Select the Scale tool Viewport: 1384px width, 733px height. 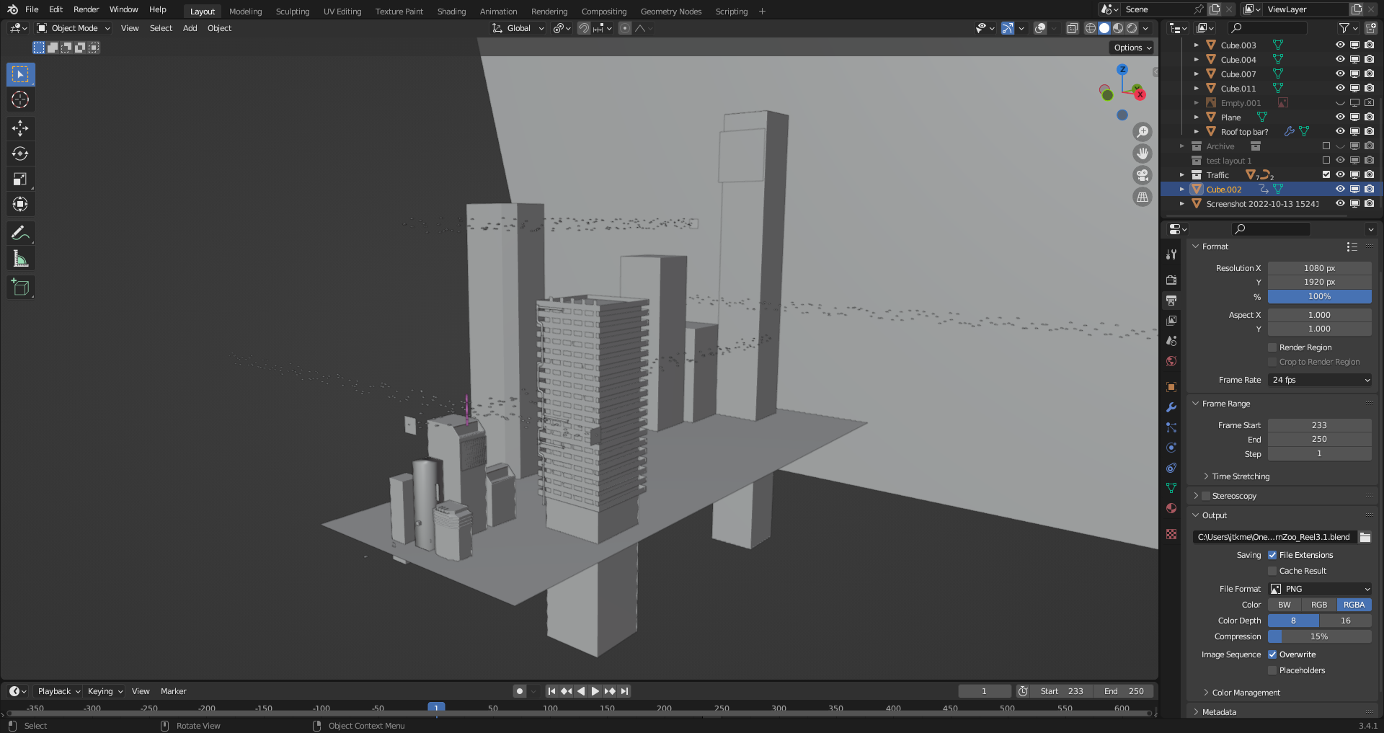[x=20, y=179]
